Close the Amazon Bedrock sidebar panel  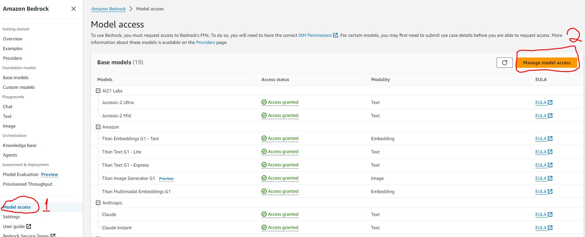74,9
